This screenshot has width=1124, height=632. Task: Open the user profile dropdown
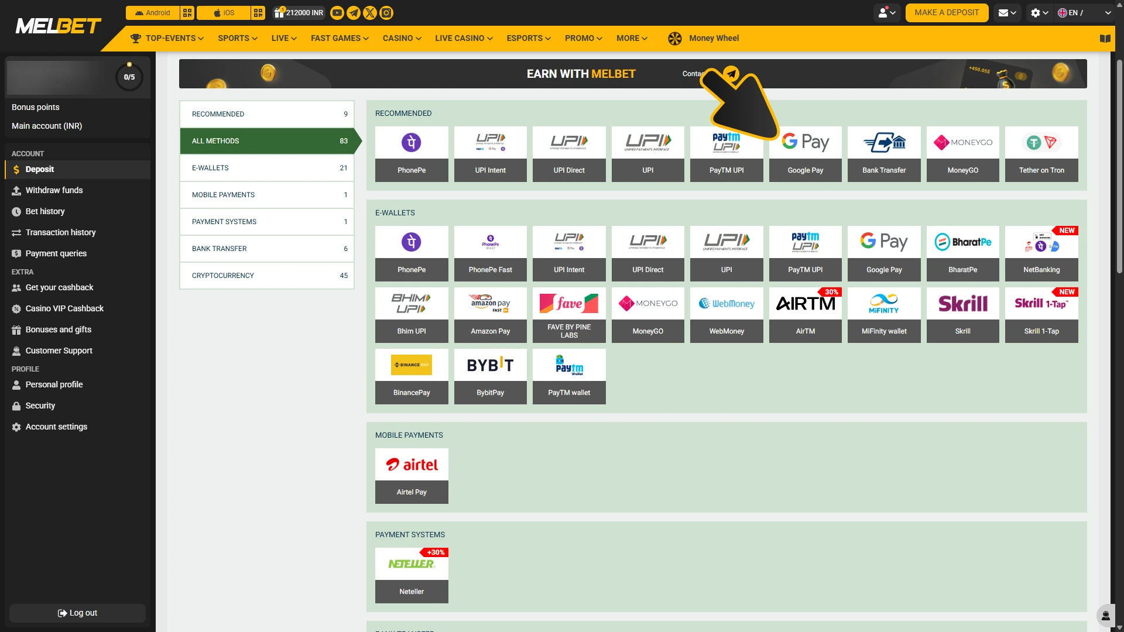887,13
